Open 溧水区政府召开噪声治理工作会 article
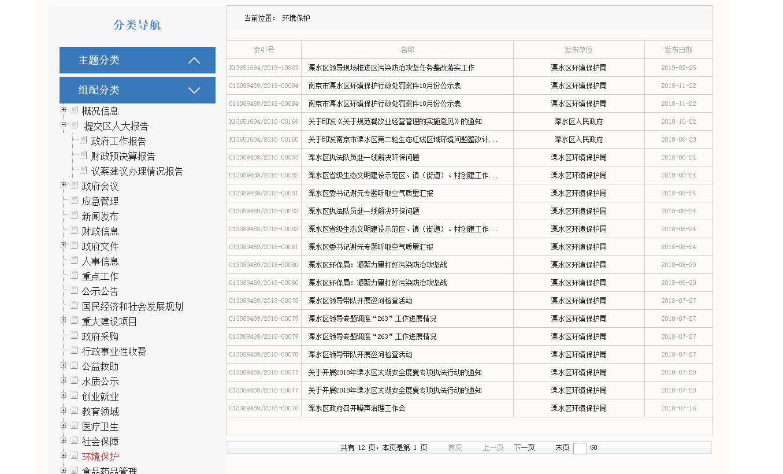Screen dimensions: 783x474 coord(357,408)
